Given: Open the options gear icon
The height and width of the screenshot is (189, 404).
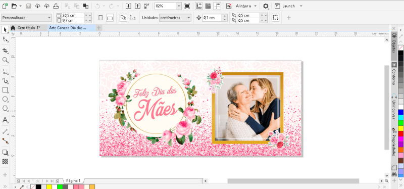Looking at the screenshot, I should [x=266, y=6].
